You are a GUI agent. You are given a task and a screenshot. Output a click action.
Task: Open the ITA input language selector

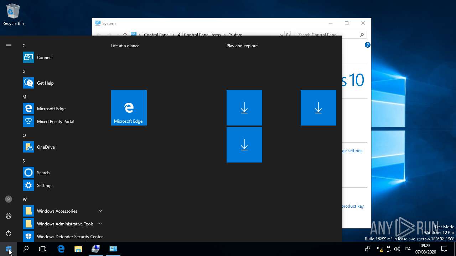(408, 249)
